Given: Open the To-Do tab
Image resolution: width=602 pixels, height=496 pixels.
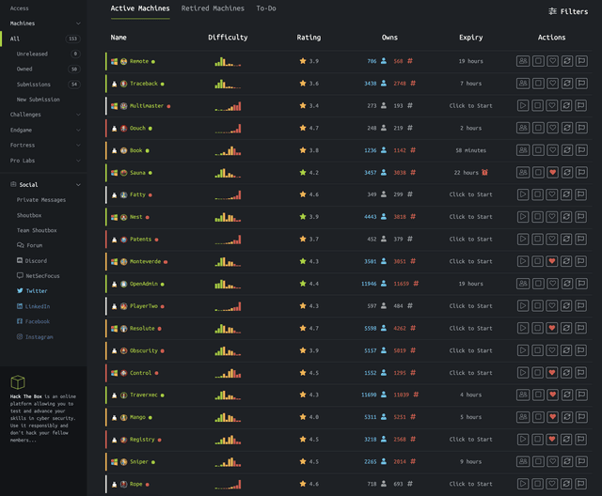Looking at the screenshot, I should click(266, 8).
